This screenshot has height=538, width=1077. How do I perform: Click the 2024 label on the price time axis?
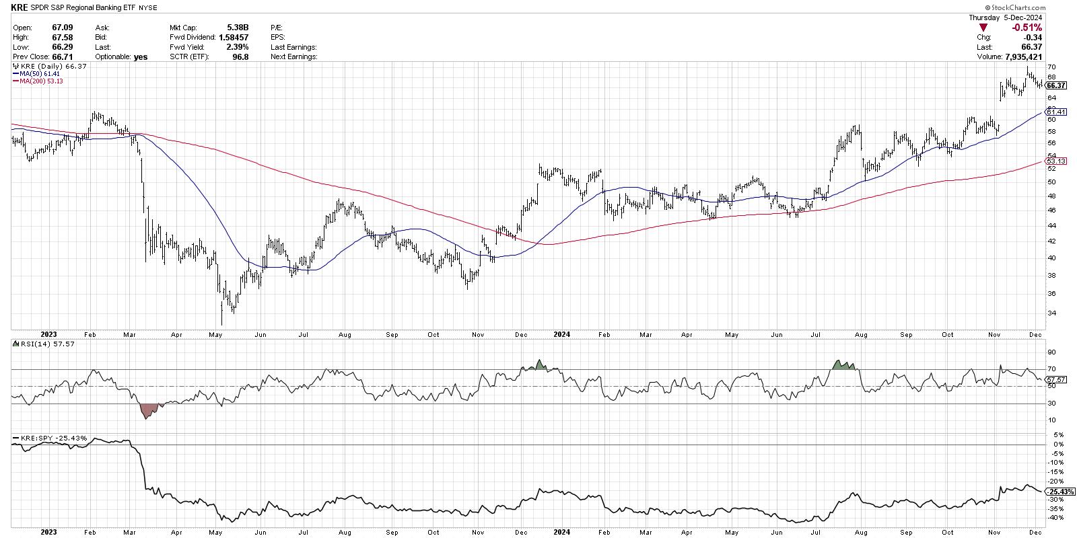point(561,333)
